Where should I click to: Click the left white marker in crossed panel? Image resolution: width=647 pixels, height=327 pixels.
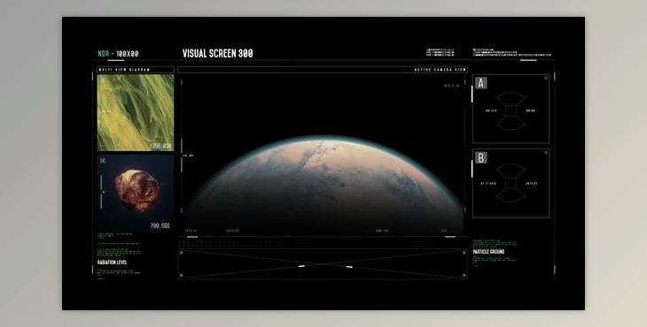pyautogui.click(x=301, y=266)
